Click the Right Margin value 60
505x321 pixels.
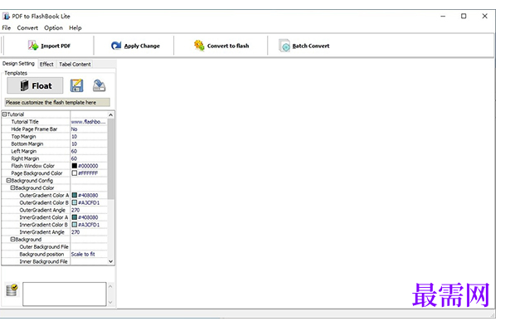[89, 158]
